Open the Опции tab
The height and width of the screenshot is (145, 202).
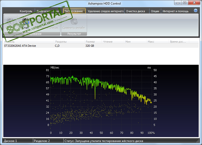[x=155, y=11]
